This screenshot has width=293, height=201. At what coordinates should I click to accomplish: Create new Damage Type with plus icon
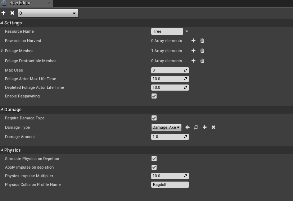tap(204, 127)
